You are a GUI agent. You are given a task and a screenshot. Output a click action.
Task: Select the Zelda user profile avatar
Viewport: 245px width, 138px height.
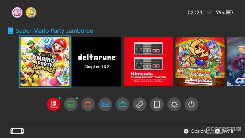pyautogui.click(x=31, y=13)
